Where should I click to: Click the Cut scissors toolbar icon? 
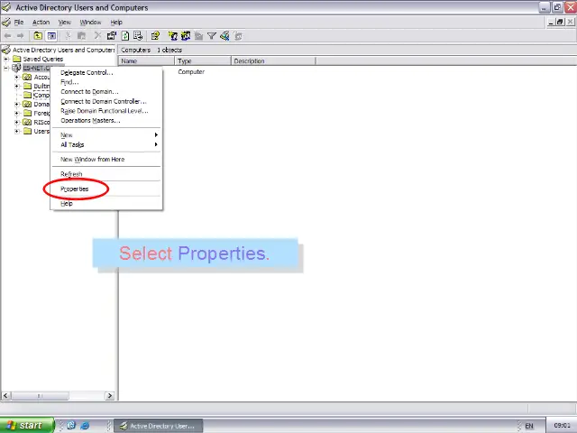coord(69,36)
